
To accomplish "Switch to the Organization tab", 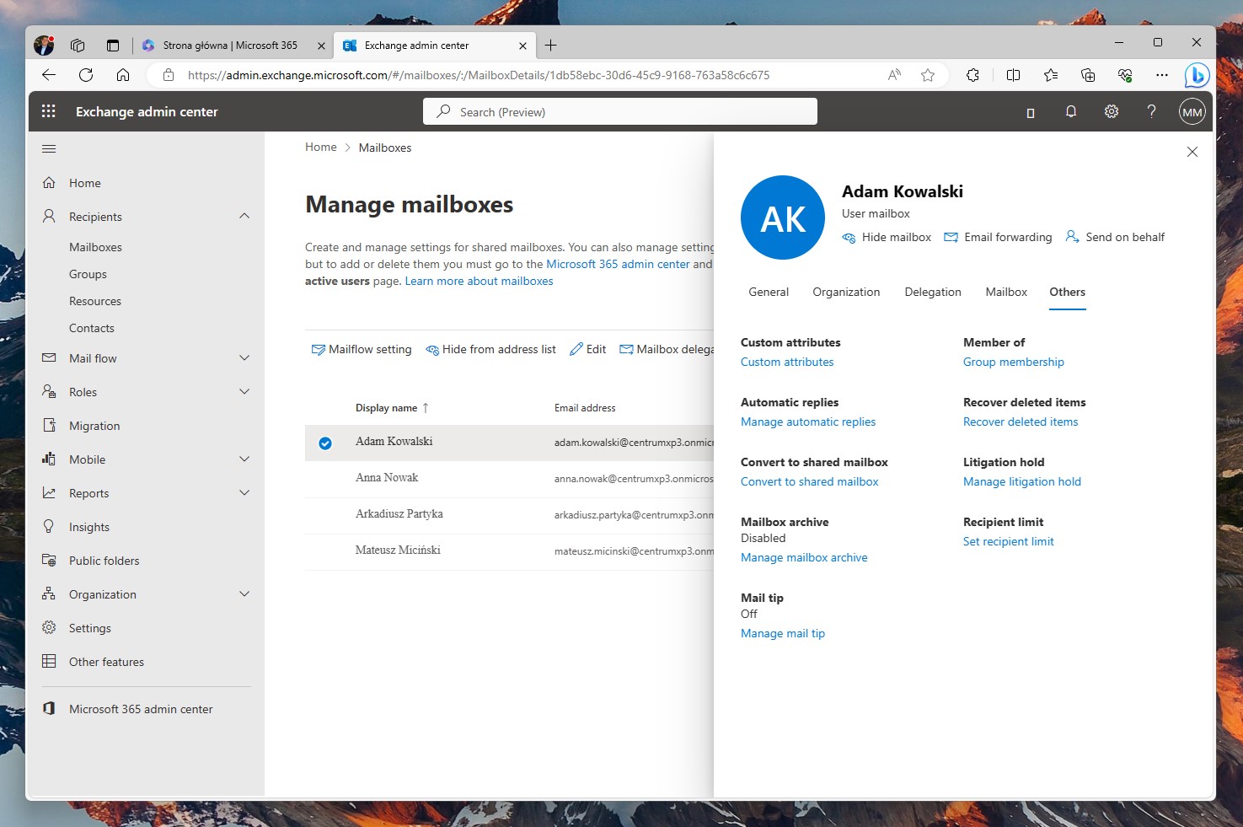I will 846,292.
